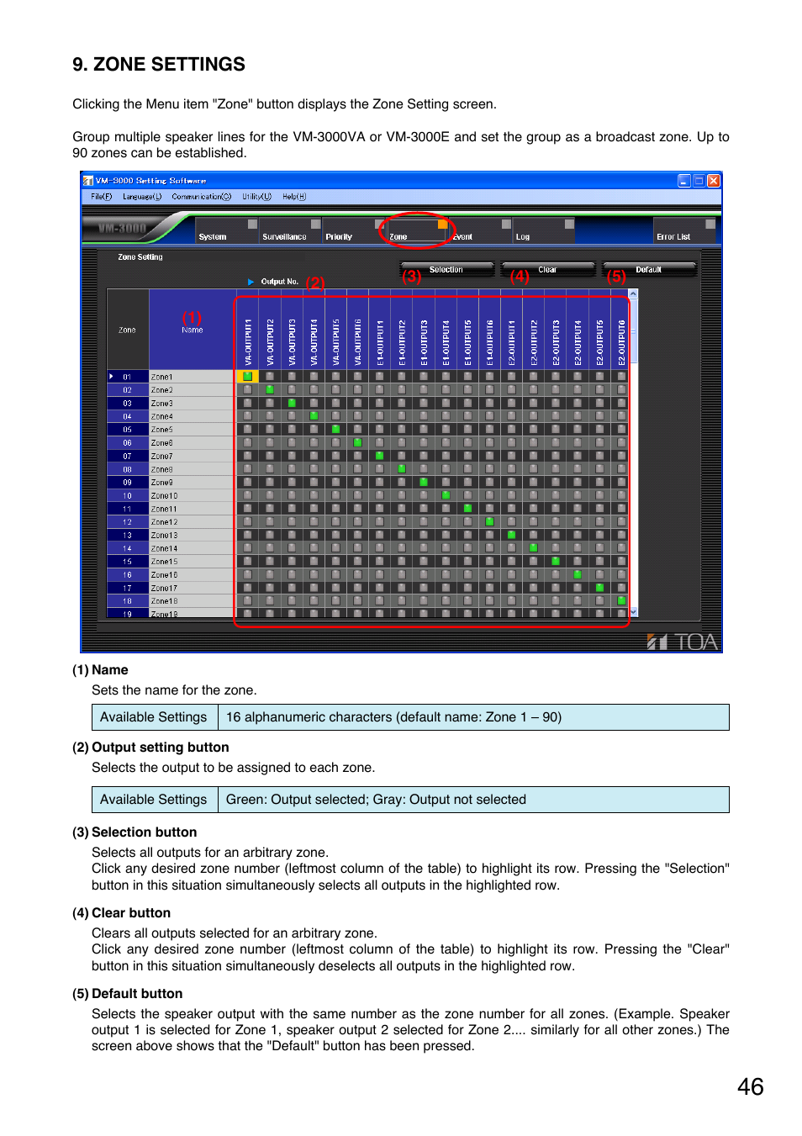Switch to the System tab

tap(227, 231)
